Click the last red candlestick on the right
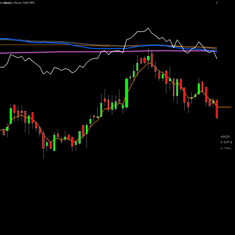Image resolution: width=235 pixels, height=235 pixels. coord(217,109)
